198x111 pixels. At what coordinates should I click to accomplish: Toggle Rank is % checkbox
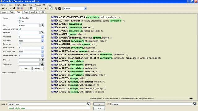click(x=20, y=44)
